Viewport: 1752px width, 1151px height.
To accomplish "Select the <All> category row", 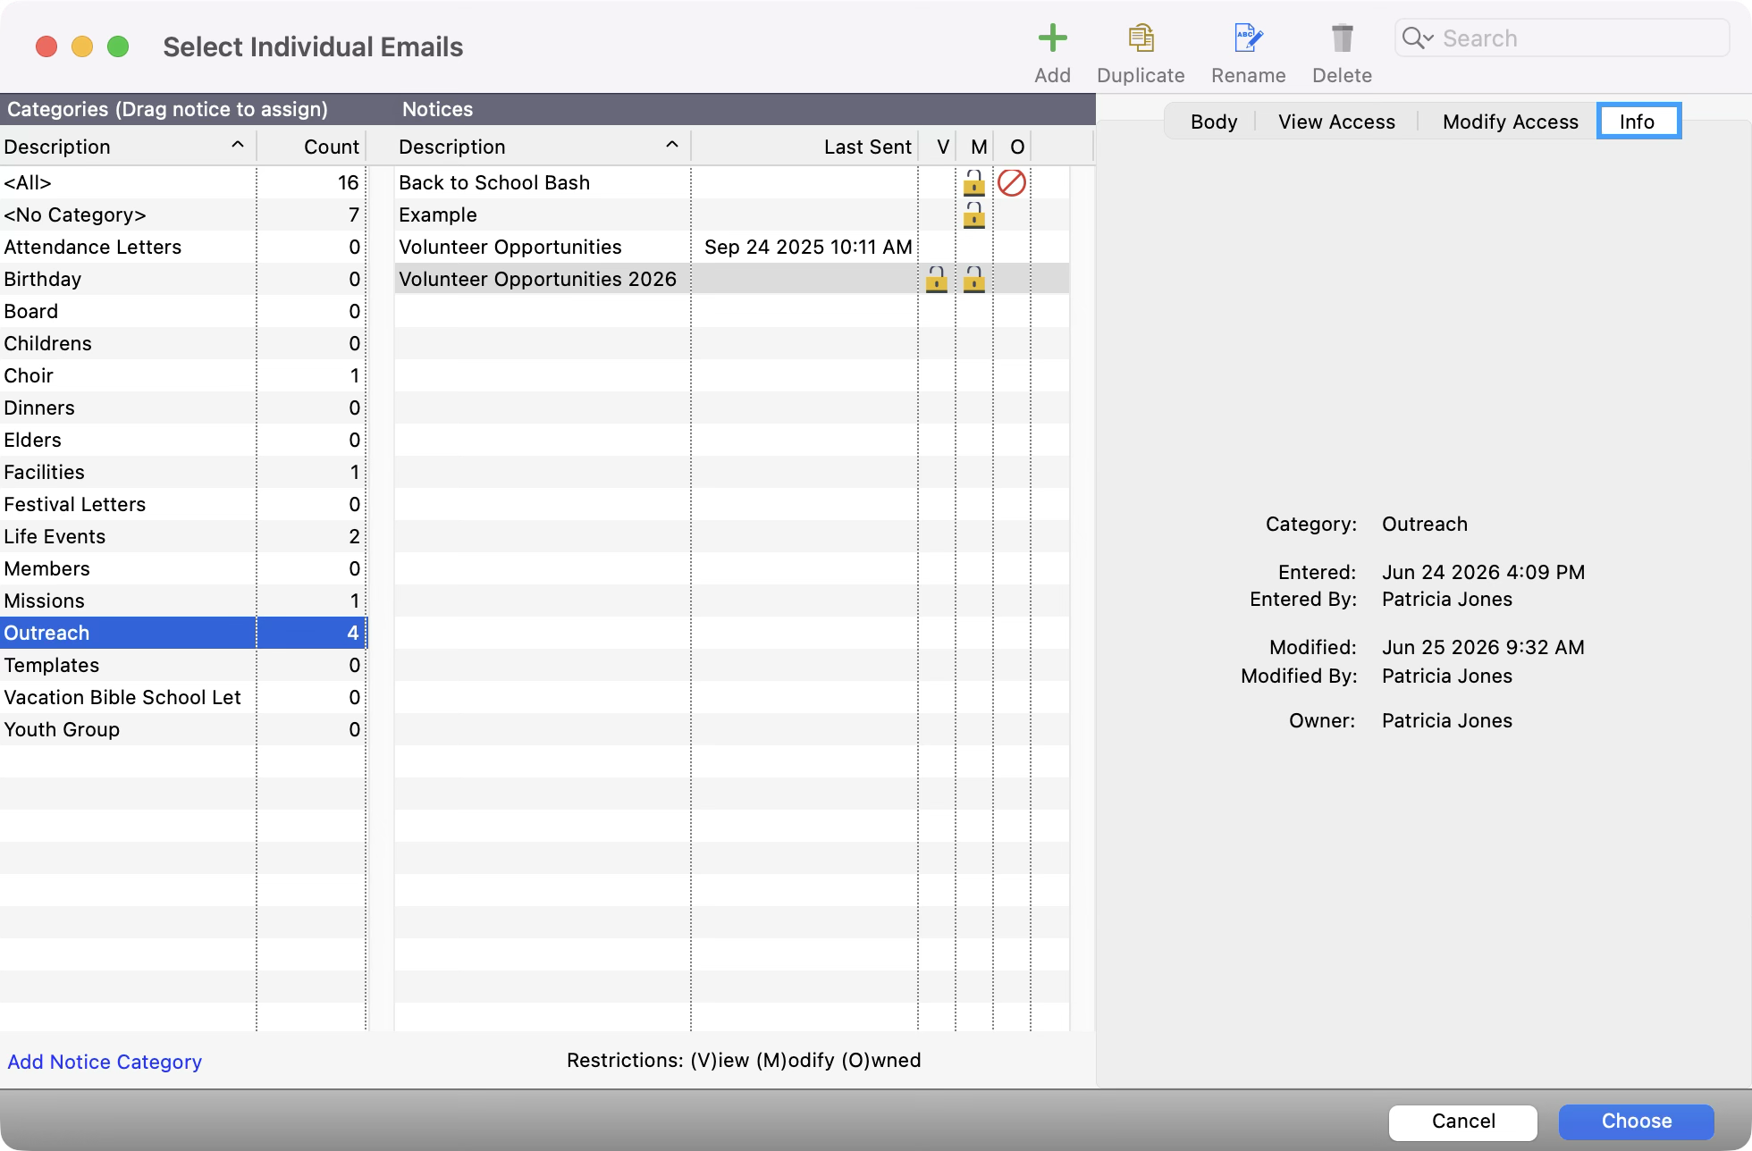I will pos(183,183).
